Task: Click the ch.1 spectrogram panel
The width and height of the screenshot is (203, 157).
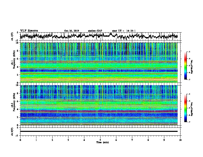Action: coord(99,63)
